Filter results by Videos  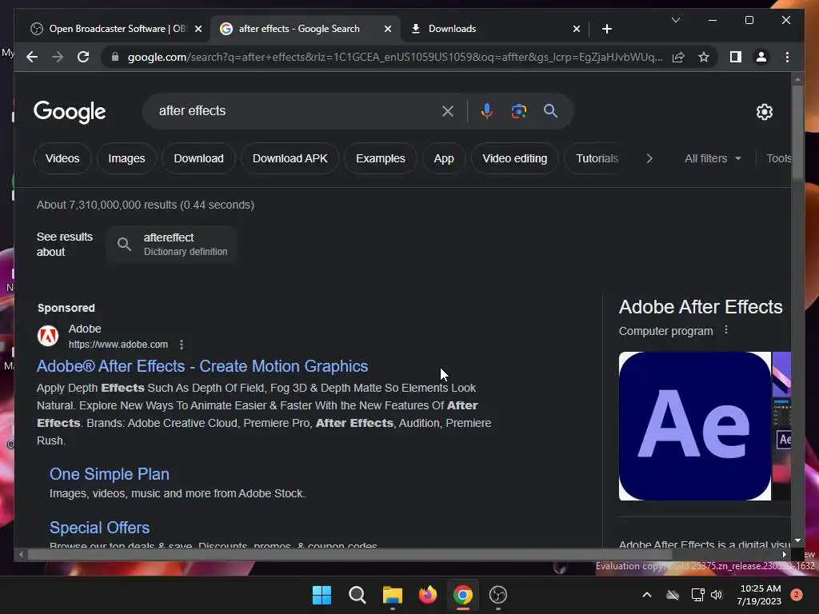point(62,158)
